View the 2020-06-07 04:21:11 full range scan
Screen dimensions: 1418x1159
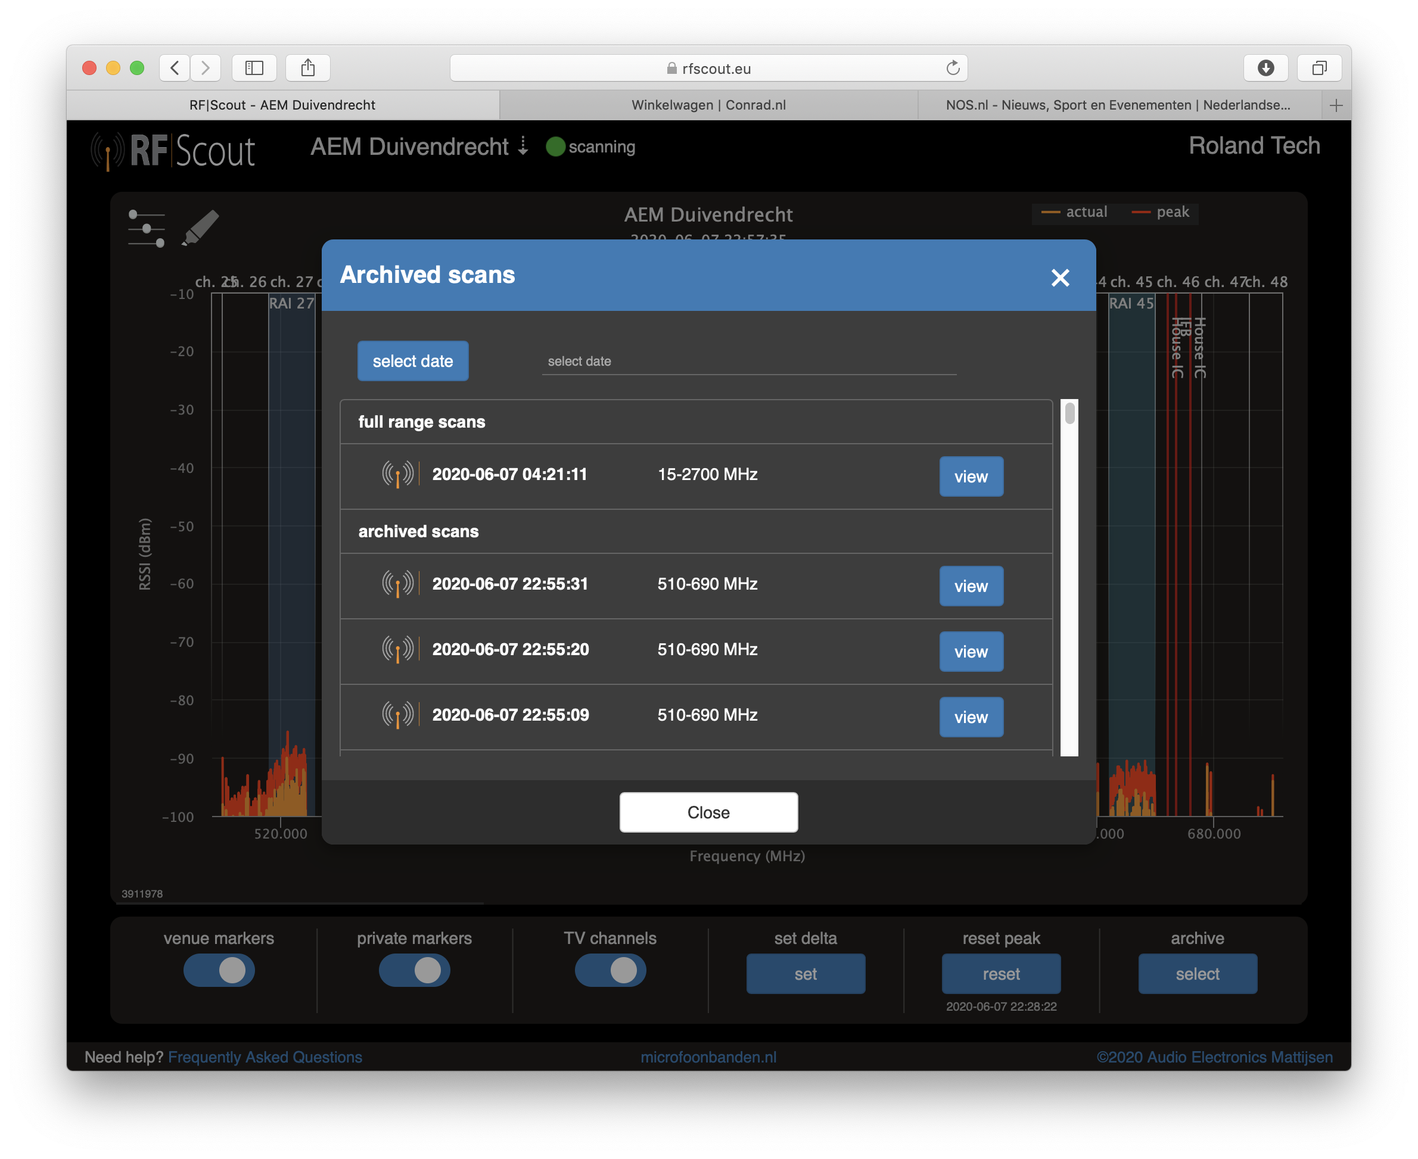tap(971, 476)
